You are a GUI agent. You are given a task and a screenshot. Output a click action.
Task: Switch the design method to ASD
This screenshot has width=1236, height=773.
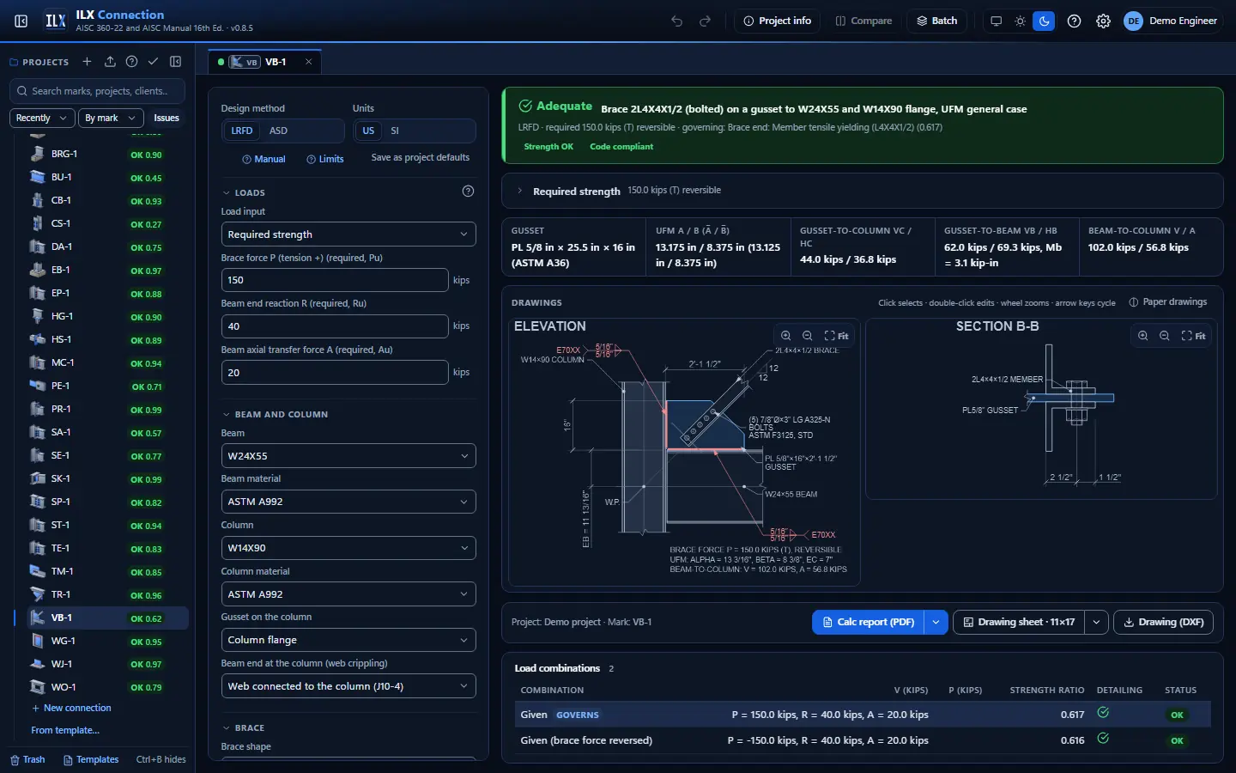pyautogui.click(x=279, y=131)
